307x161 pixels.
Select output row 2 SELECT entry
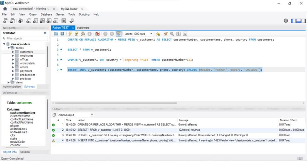[x=178, y=130]
